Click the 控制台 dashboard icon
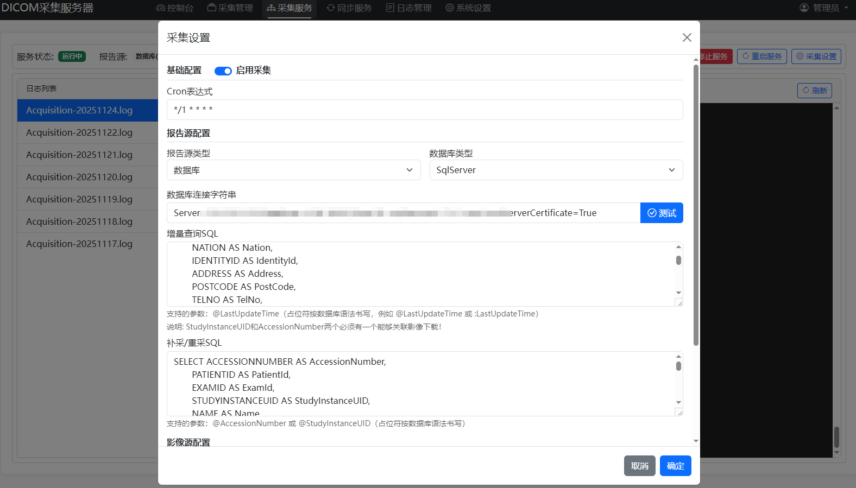 tap(161, 8)
